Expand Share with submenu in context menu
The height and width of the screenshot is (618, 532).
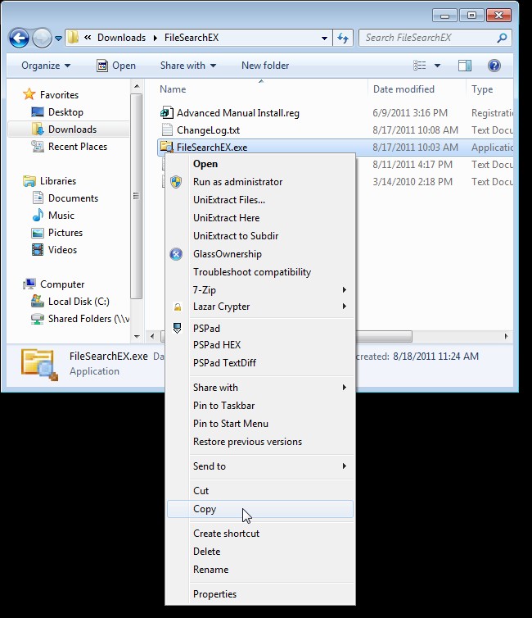click(260, 388)
